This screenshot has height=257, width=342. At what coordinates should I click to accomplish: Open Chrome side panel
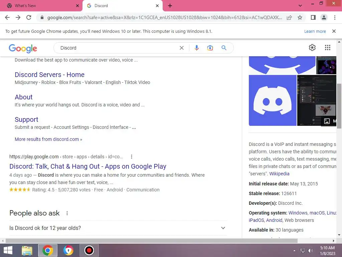(x=313, y=17)
